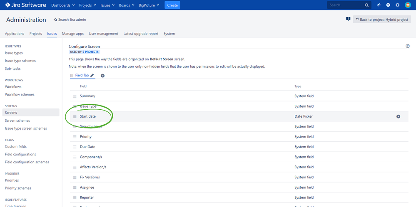Image resolution: width=416 pixels, height=207 pixels.
Task: Expand the Boards dropdown menu
Action: click(x=127, y=5)
